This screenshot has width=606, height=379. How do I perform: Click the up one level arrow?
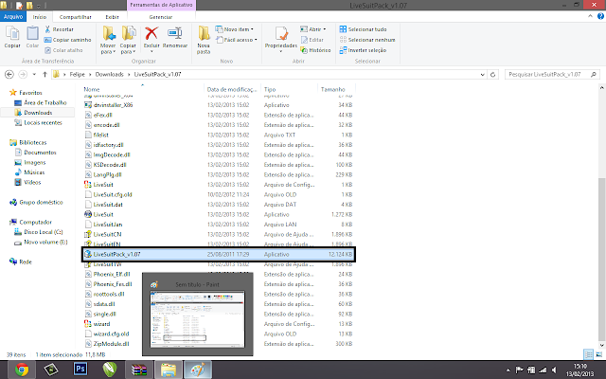tap(45, 74)
